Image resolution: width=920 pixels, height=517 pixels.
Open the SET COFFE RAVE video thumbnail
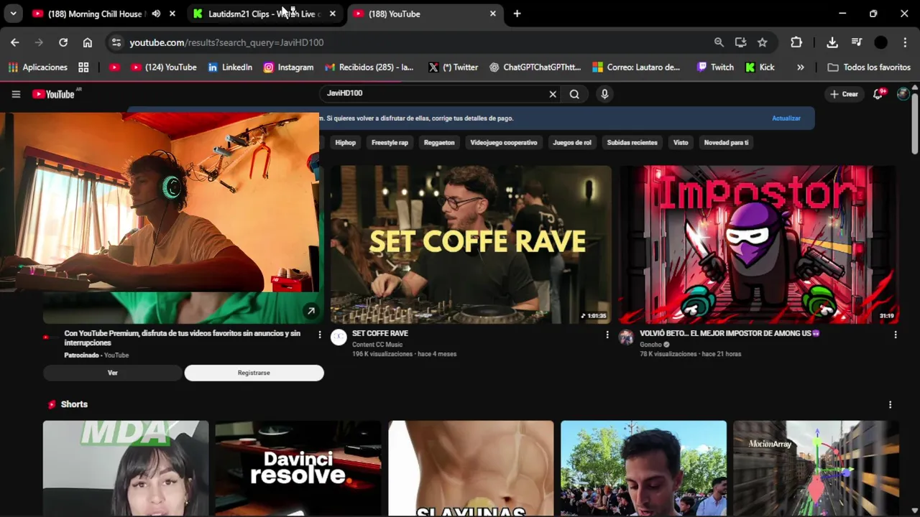click(471, 244)
